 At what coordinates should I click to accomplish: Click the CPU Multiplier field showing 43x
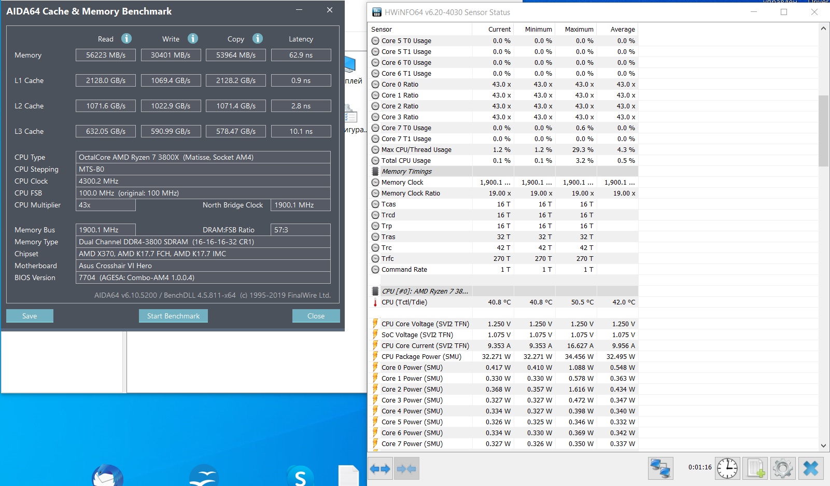point(106,205)
